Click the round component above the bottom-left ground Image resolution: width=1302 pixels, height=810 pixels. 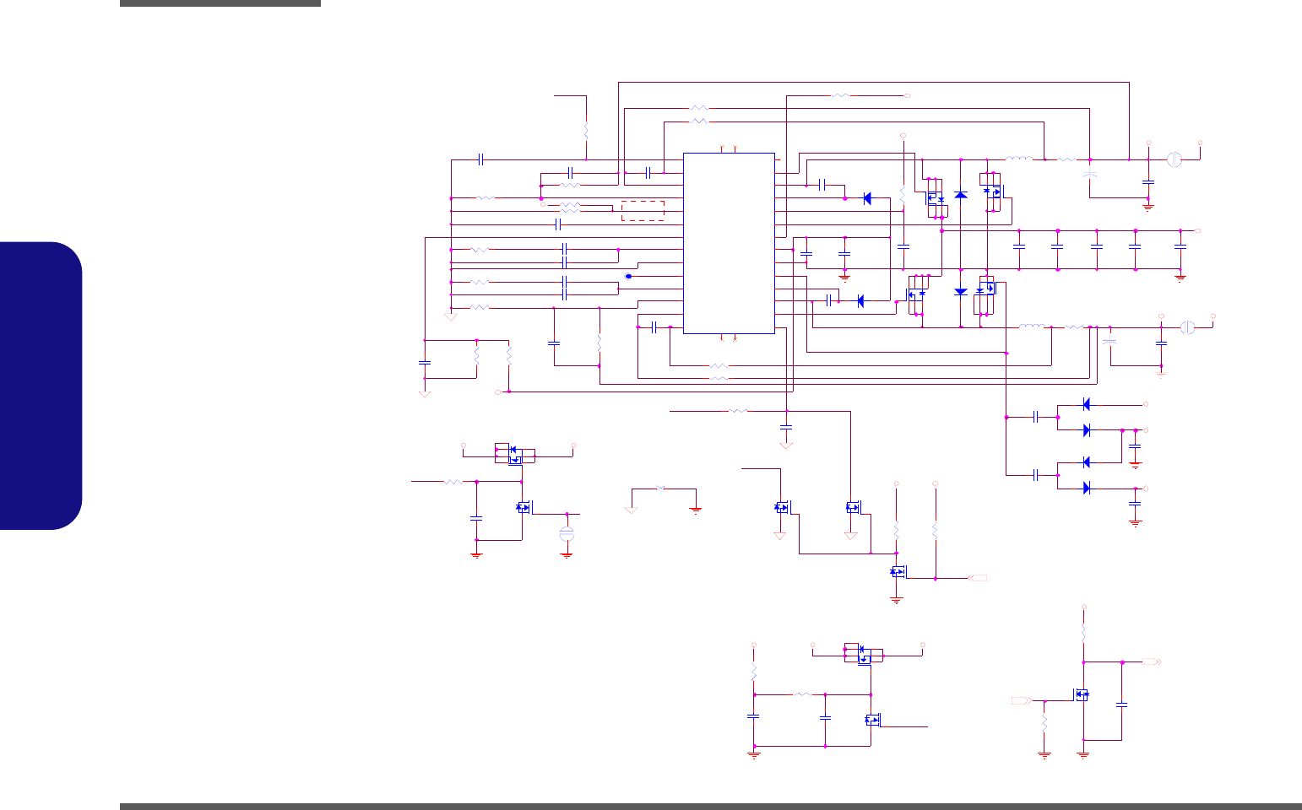tap(567, 533)
